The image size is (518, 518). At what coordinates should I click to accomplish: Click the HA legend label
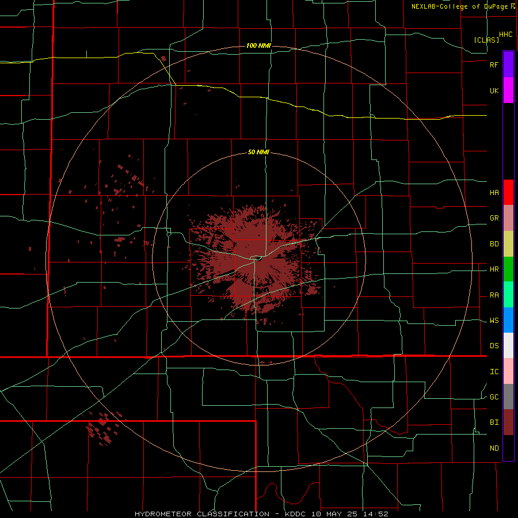tap(494, 192)
